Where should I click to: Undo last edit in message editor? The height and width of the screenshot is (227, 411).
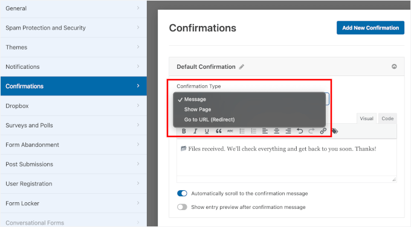pos(300,131)
